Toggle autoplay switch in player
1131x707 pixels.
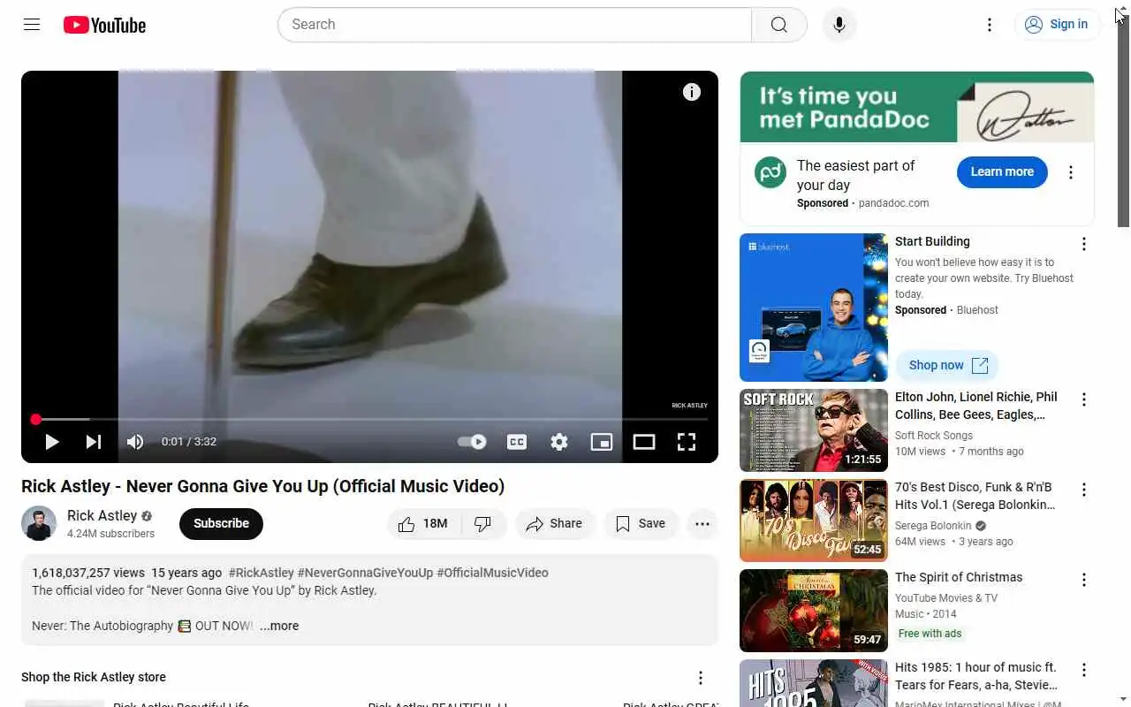tap(472, 442)
